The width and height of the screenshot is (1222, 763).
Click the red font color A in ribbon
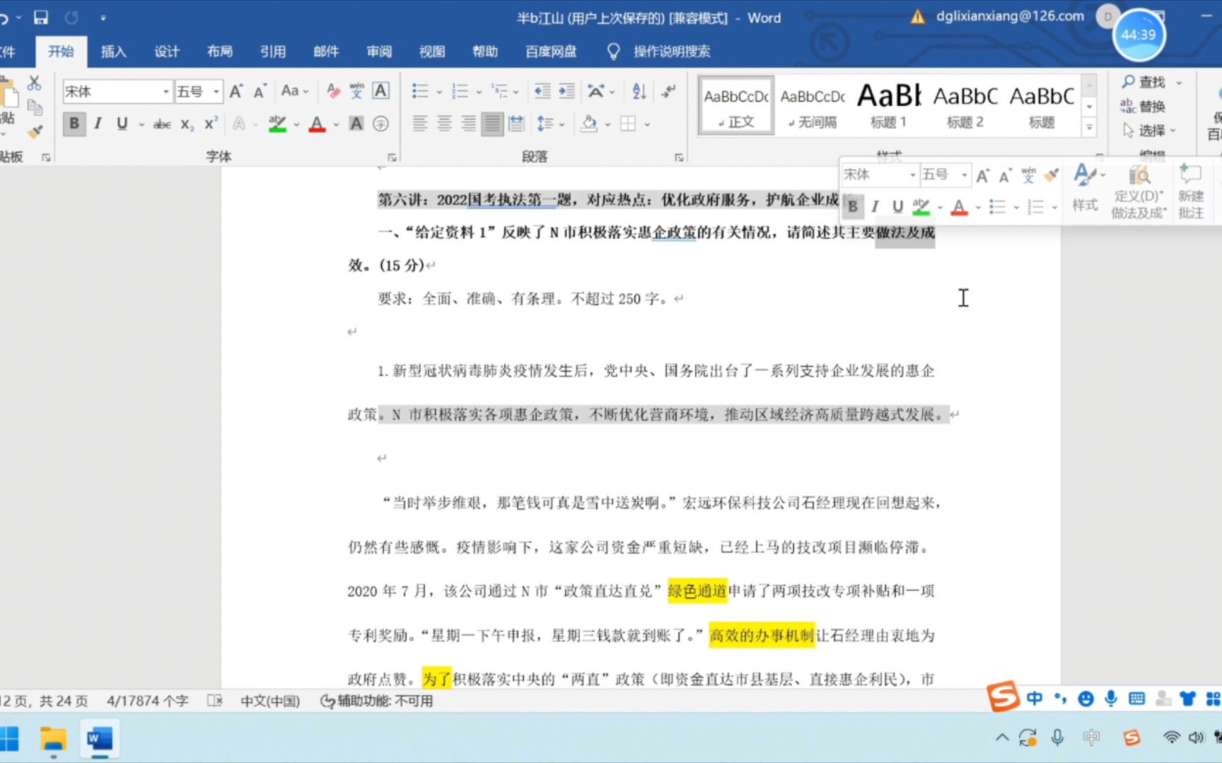tap(318, 124)
